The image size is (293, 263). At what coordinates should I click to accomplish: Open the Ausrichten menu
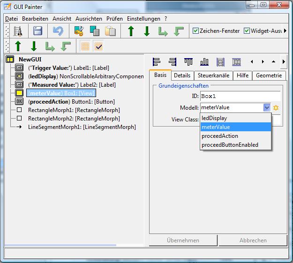[89, 19]
